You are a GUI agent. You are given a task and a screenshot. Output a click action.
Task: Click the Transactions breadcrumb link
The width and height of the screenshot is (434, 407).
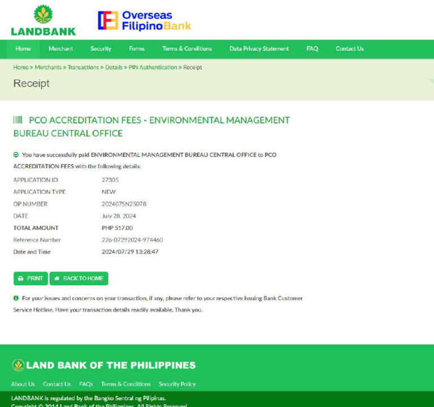(x=83, y=67)
